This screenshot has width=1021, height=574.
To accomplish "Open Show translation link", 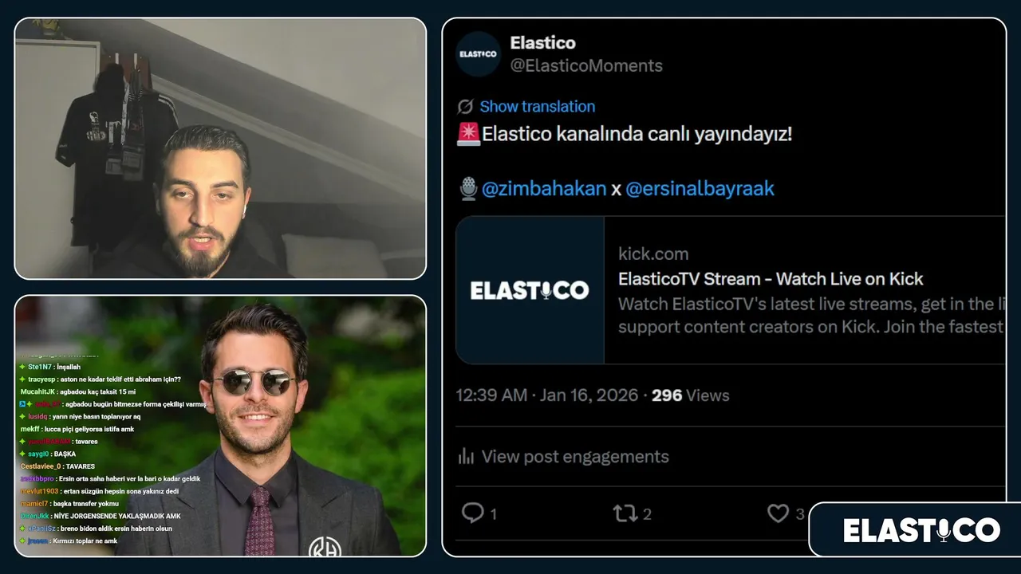I will (537, 107).
